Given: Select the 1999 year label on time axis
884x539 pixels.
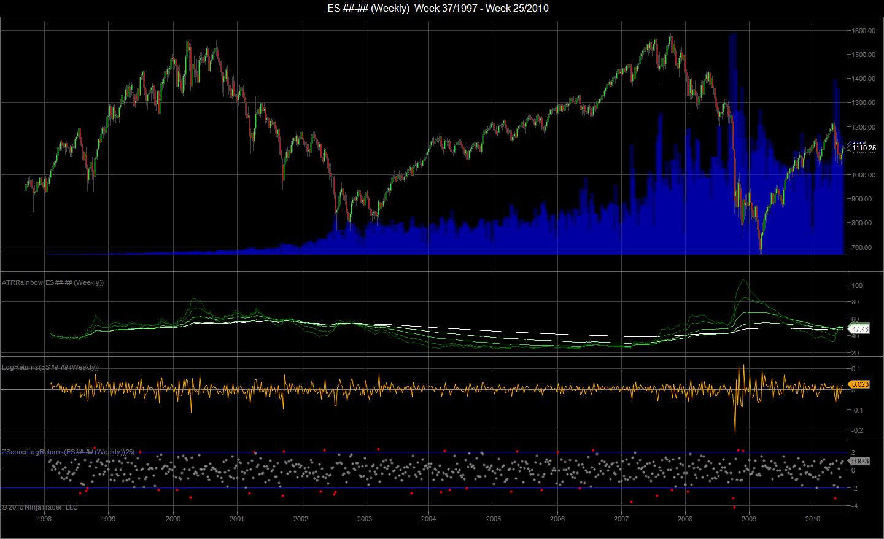Looking at the screenshot, I should (x=109, y=519).
